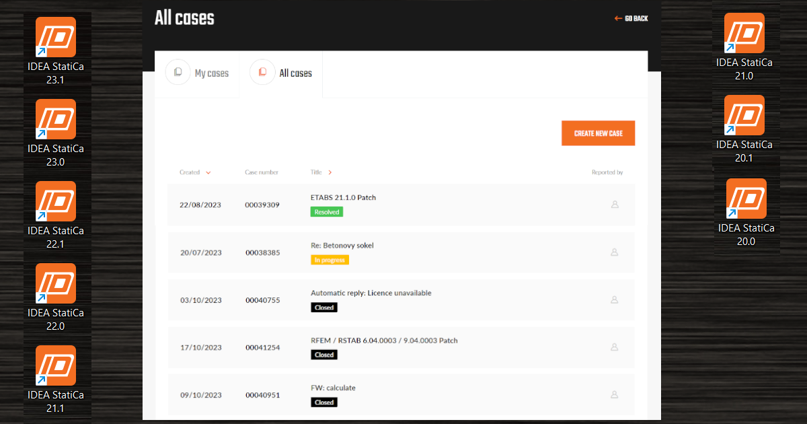Viewport: 807px width, 424px height.
Task: Click the date 22/08/2023
Action: (x=200, y=205)
